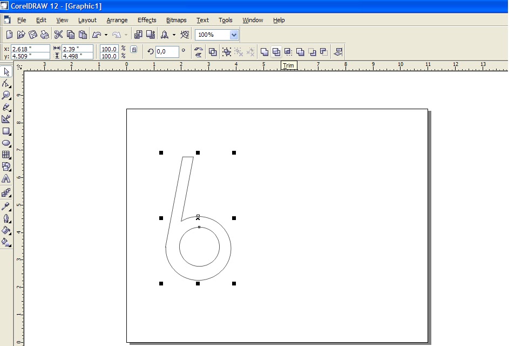Click the y position field 4.509
This screenshot has width=515, height=346.
[30, 56]
